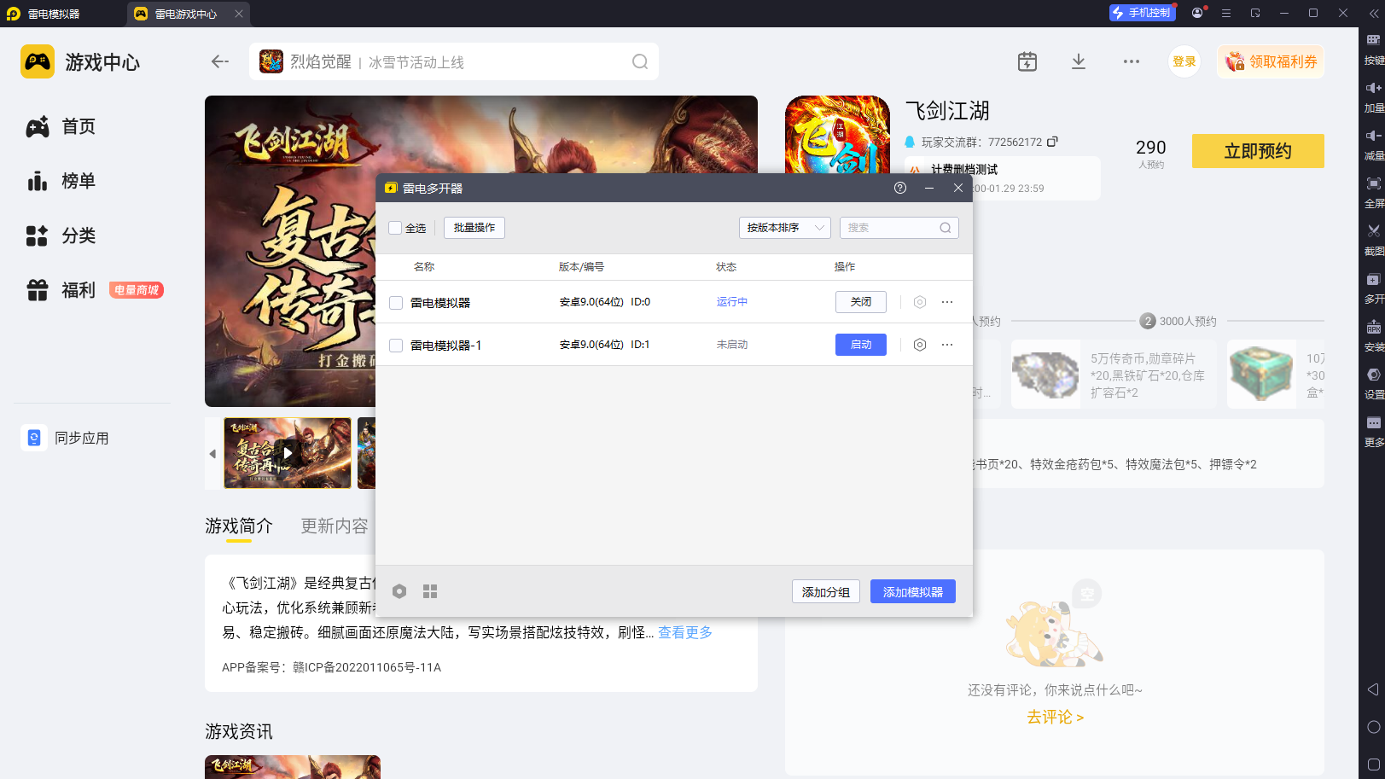
Task: Copy the player group number 772562172
Action: (x=1052, y=142)
